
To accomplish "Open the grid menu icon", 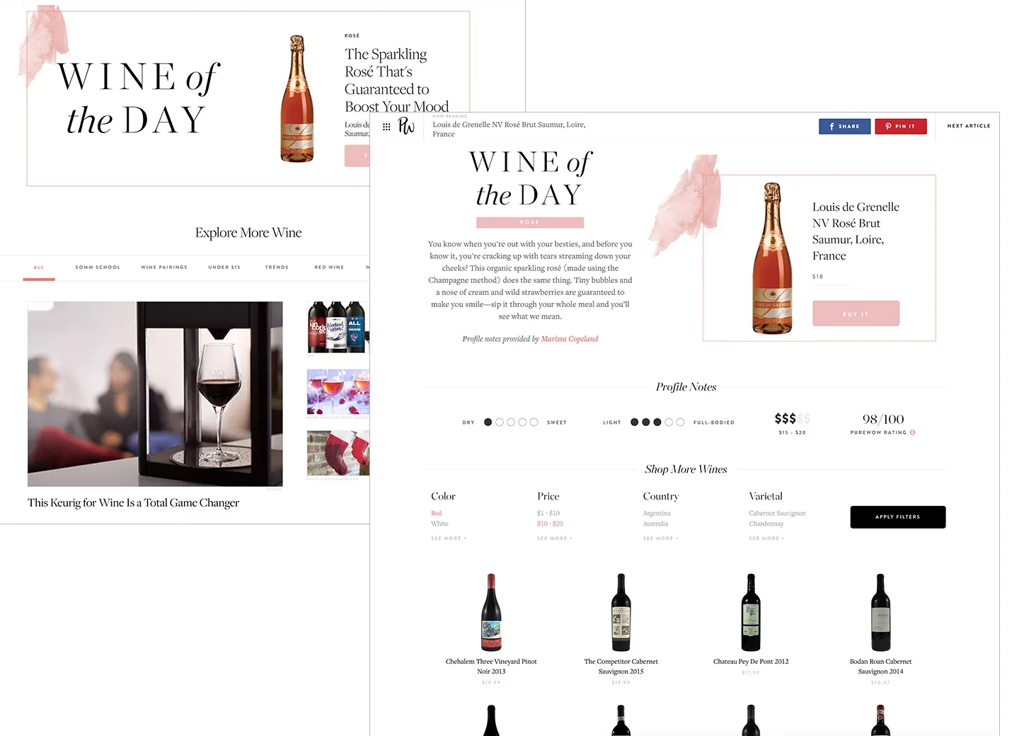I will [386, 127].
